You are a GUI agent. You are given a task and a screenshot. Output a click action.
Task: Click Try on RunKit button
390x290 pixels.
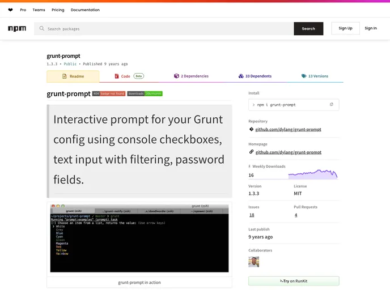pyautogui.click(x=294, y=281)
